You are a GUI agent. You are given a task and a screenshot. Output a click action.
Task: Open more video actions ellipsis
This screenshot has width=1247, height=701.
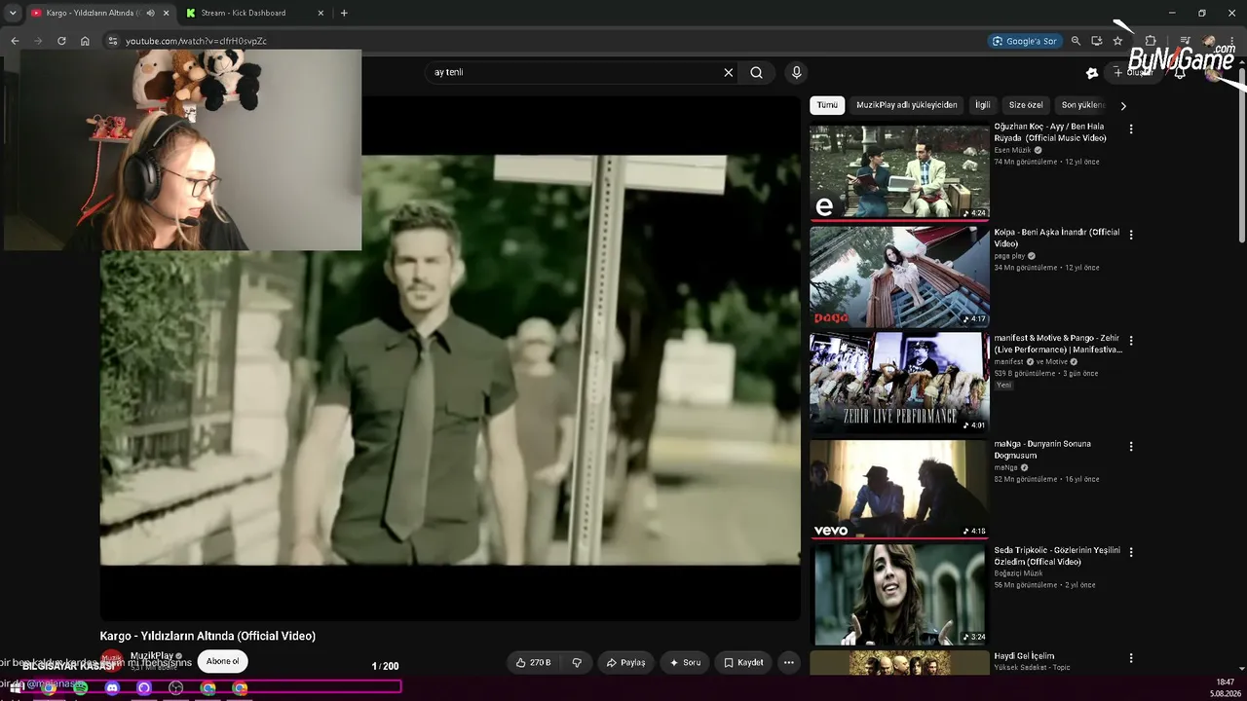click(789, 662)
